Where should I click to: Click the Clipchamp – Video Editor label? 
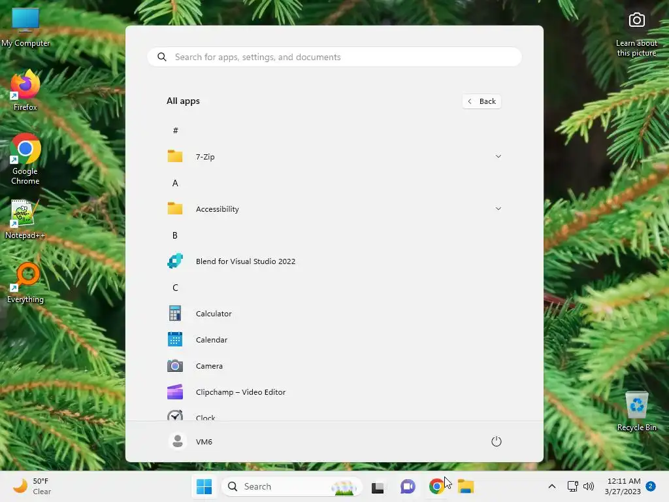[x=240, y=392]
